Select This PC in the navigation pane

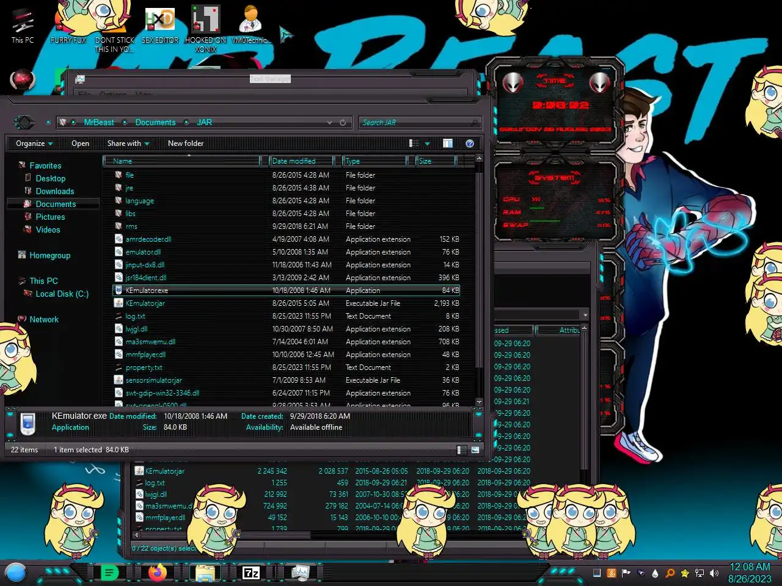point(43,281)
